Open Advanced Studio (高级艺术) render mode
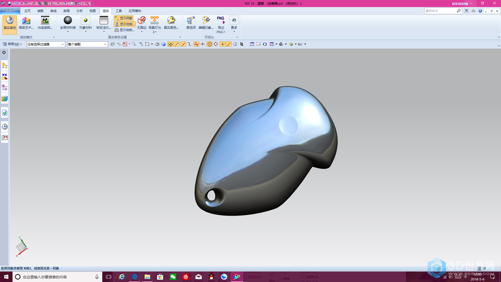 pos(26,23)
